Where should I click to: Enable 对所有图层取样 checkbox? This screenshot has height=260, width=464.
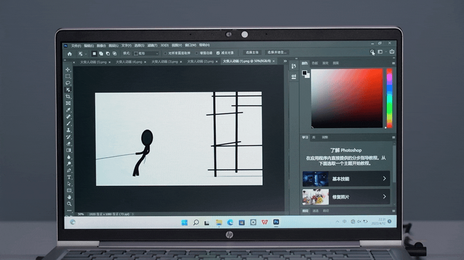tap(165, 53)
